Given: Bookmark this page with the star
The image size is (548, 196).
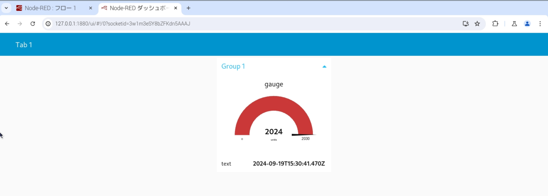Looking at the screenshot, I should coord(477,24).
